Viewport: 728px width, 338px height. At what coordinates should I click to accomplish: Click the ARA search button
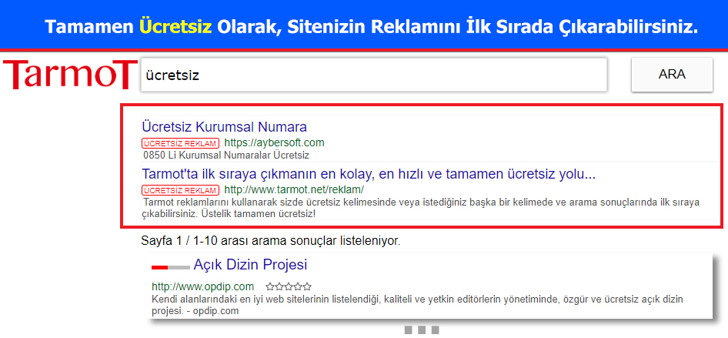coord(672,75)
